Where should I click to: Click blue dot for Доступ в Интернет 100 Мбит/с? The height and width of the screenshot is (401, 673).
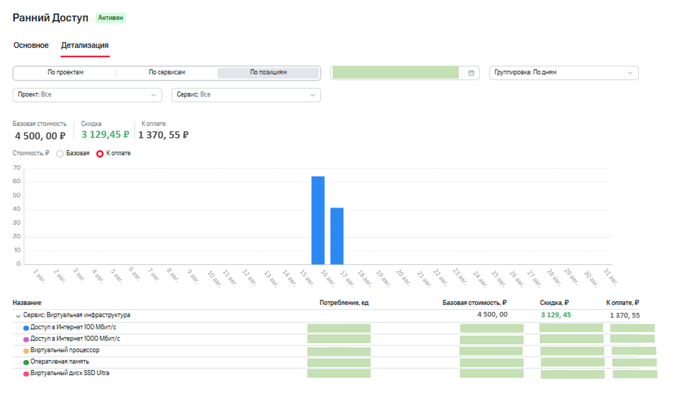point(26,328)
